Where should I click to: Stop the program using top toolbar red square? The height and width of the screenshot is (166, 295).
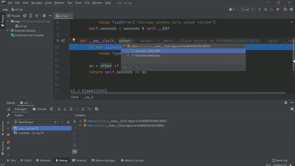point(277,9)
